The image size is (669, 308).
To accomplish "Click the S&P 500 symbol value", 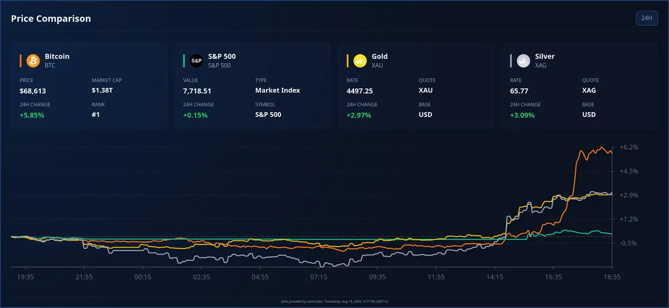I will [x=268, y=115].
